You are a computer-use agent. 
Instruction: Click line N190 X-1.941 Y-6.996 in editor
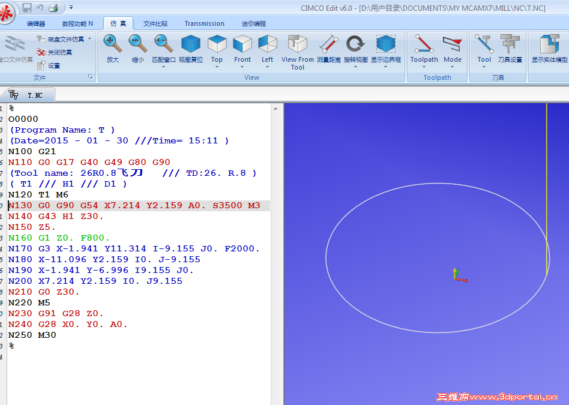coord(101,271)
